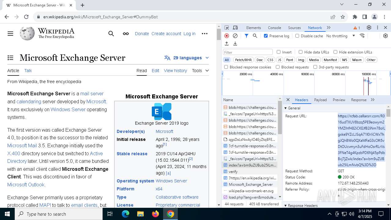391x220 pixels.
Task: Click the DevTools warning issues counter
Action: tap(357, 28)
